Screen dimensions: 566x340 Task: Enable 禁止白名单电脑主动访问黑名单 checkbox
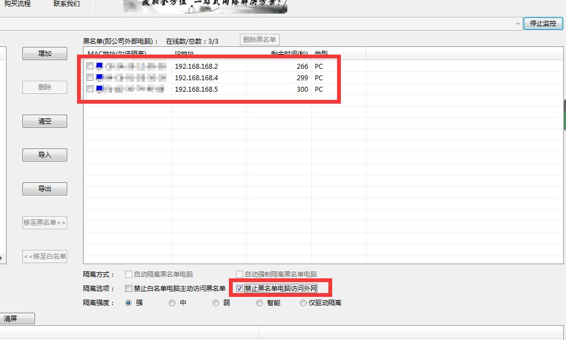tap(128, 289)
